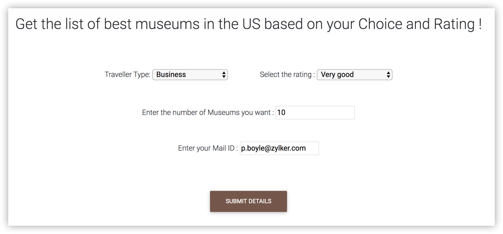Click the number of Museums input field
This screenshot has width=503, height=234.
coord(315,113)
